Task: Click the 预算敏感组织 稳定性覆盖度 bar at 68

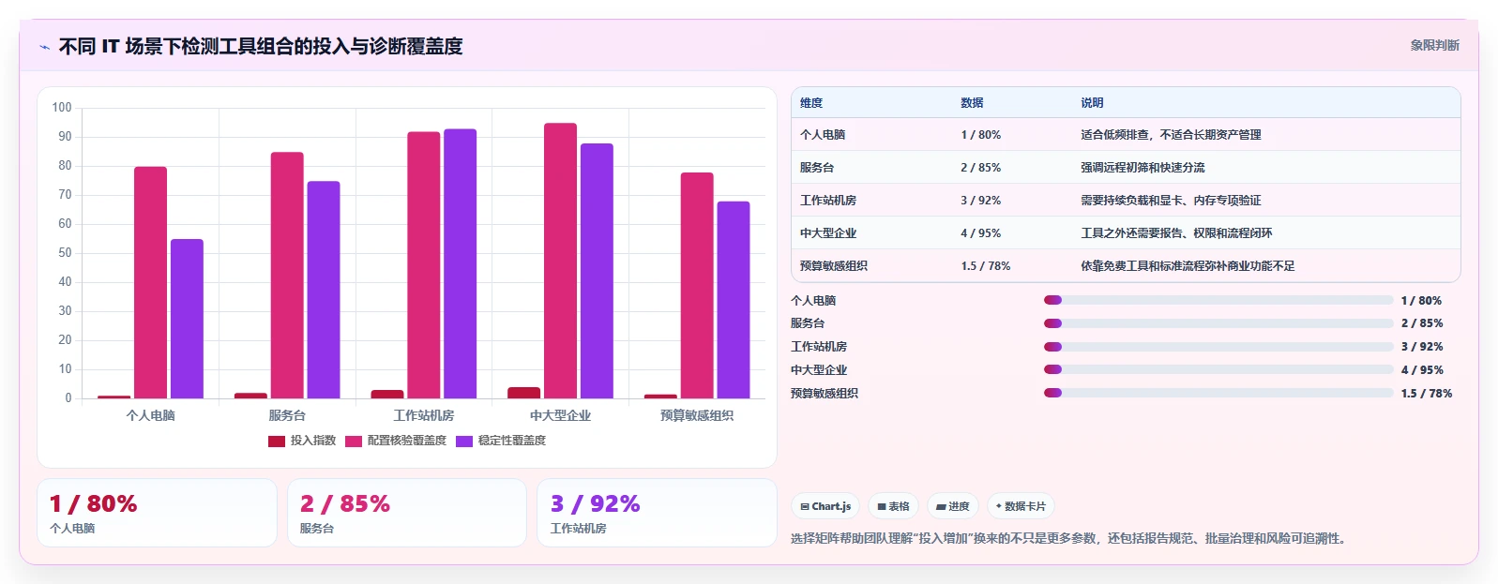Action: 734,300
